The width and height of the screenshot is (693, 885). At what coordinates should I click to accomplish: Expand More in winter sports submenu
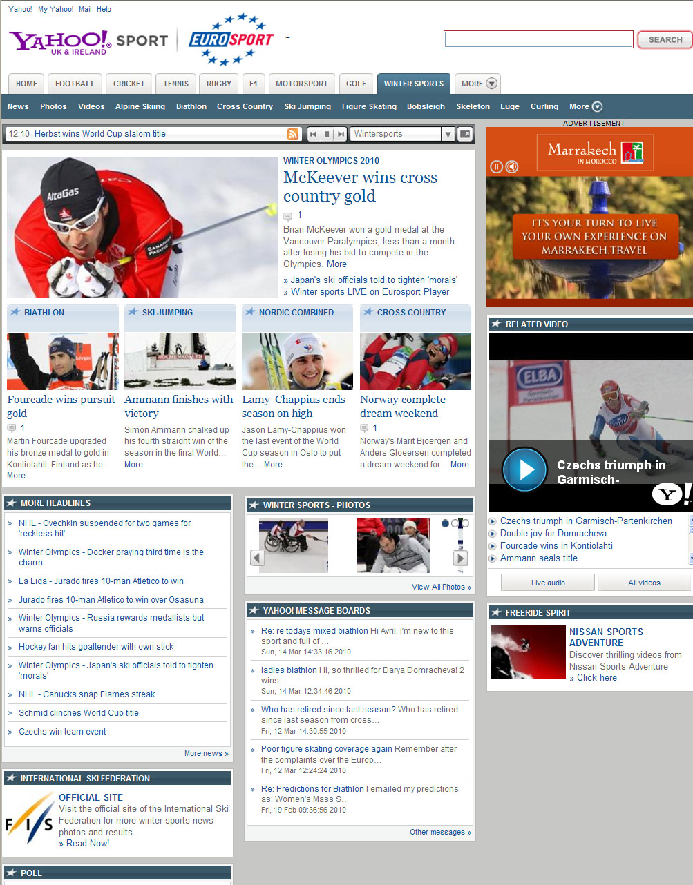point(586,106)
